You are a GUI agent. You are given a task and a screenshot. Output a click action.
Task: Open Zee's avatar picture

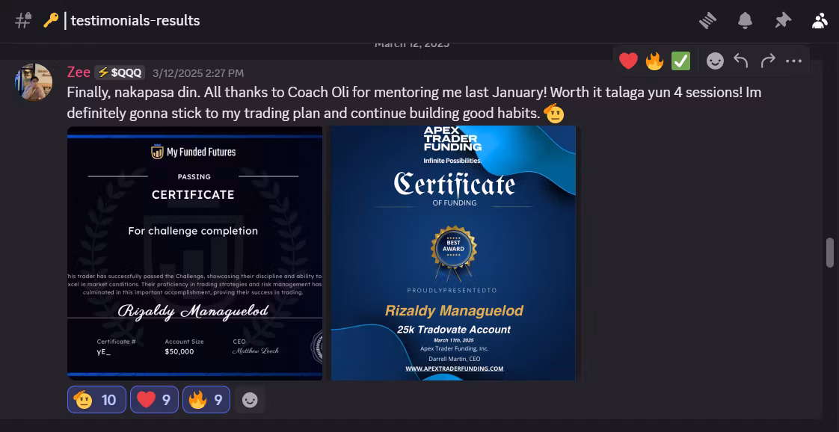[x=34, y=81]
